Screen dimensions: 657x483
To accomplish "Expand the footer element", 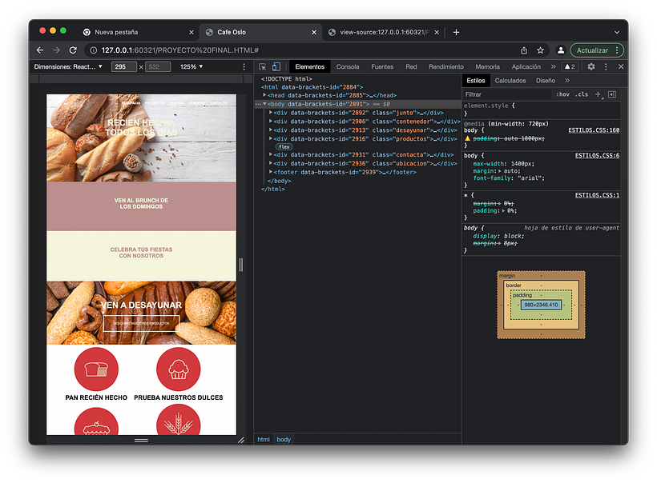I will (x=271, y=172).
